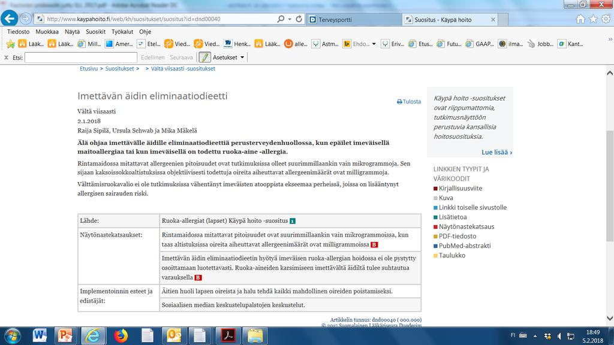
Task: Open Vältä viisaasti -suositukset breadcrumb
Action: click(x=183, y=68)
